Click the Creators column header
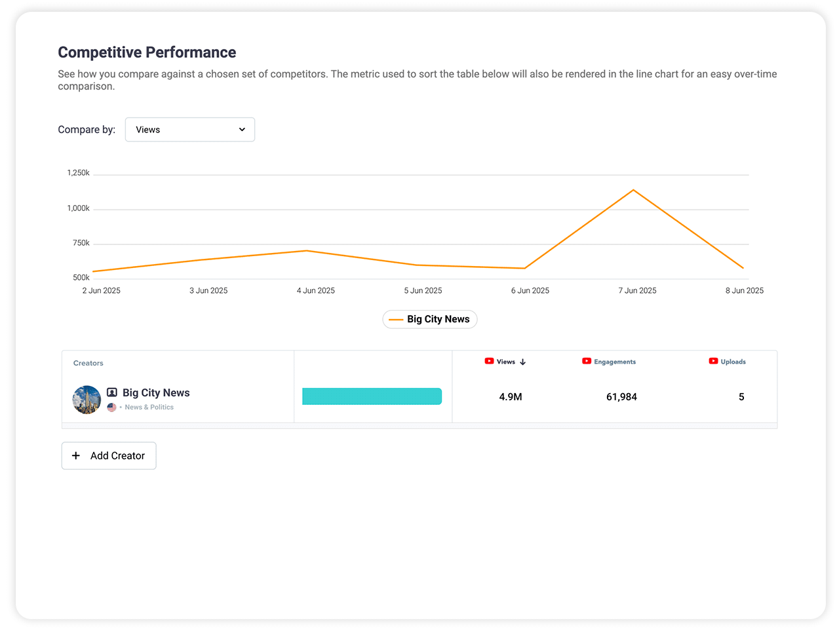The height and width of the screenshot is (629, 839). 88,363
